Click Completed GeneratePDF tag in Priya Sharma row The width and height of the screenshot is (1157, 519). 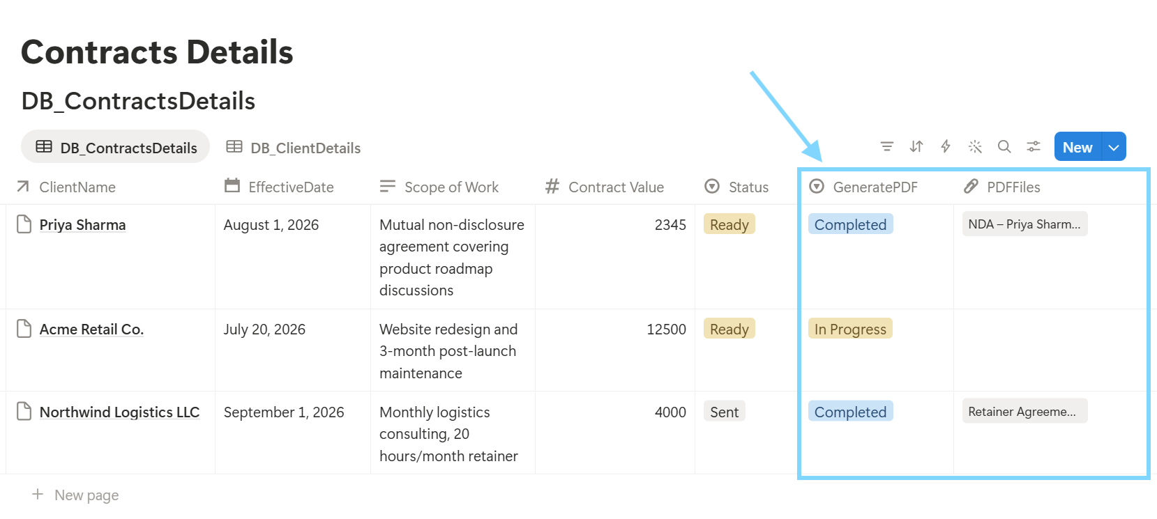click(x=851, y=224)
